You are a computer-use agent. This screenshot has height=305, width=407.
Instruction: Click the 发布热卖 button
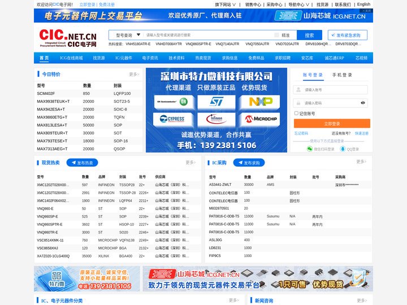(x=83, y=163)
